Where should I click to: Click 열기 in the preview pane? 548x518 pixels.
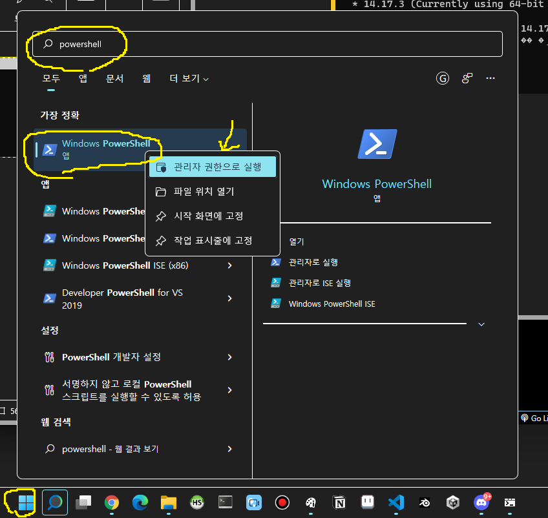pos(297,242)
